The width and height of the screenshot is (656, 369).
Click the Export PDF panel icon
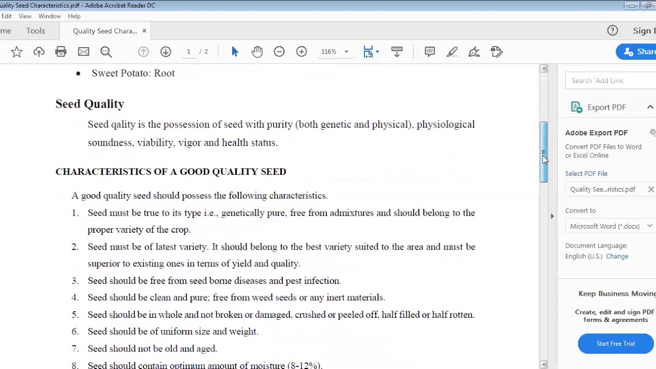click(x=577, y=107)
